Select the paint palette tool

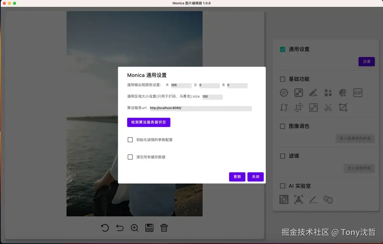(343, 93)
